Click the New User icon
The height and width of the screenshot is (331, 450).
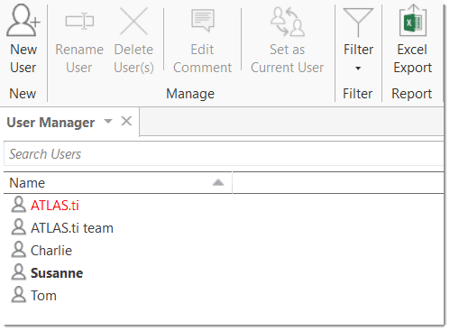pos(23,21)
